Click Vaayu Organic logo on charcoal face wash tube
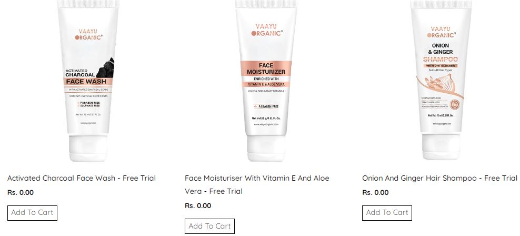Viewport: 520px width, 236px height. 89,35
